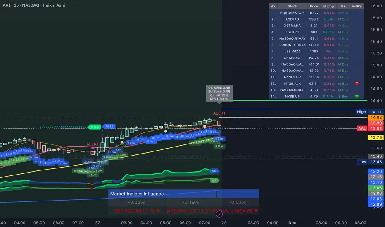385x227 pixels.
Task: Click the -0.19% indices value
Action: 190,202
